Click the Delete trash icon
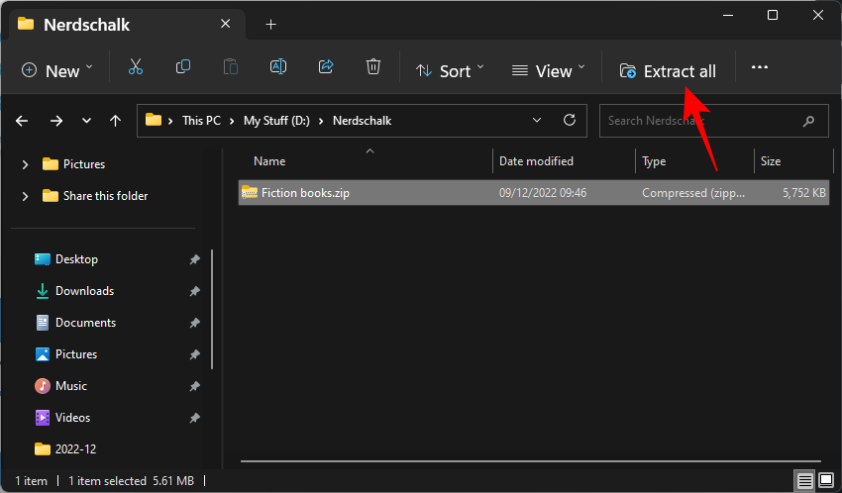The height and width of the screenshot is (493, 842). click(x=373, y=68)
